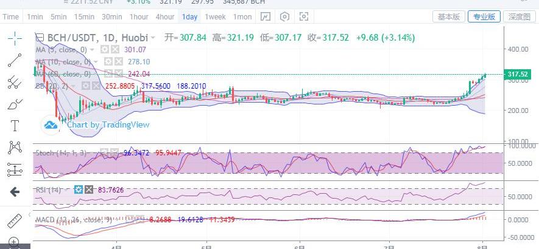Open settings for MACD indicator
539x249 pixels.
tap(130, 219)
